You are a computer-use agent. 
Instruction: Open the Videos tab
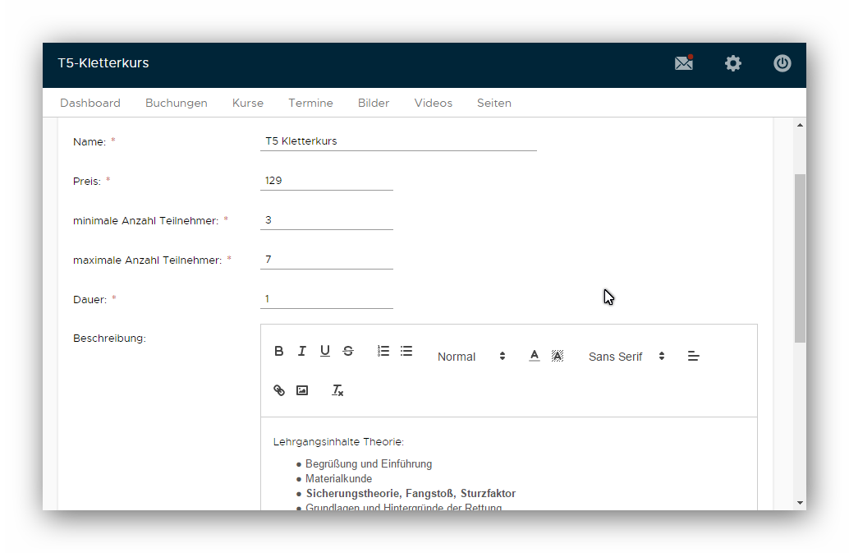[434, 103]
